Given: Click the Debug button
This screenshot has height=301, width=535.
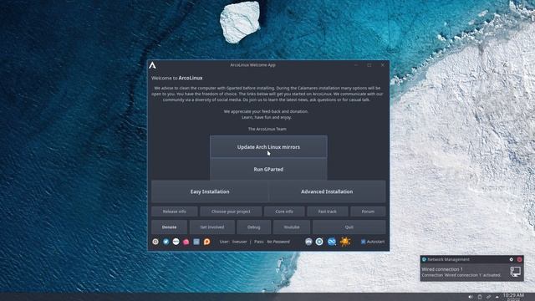Looking at the screenshot, I should pos(253,227).
